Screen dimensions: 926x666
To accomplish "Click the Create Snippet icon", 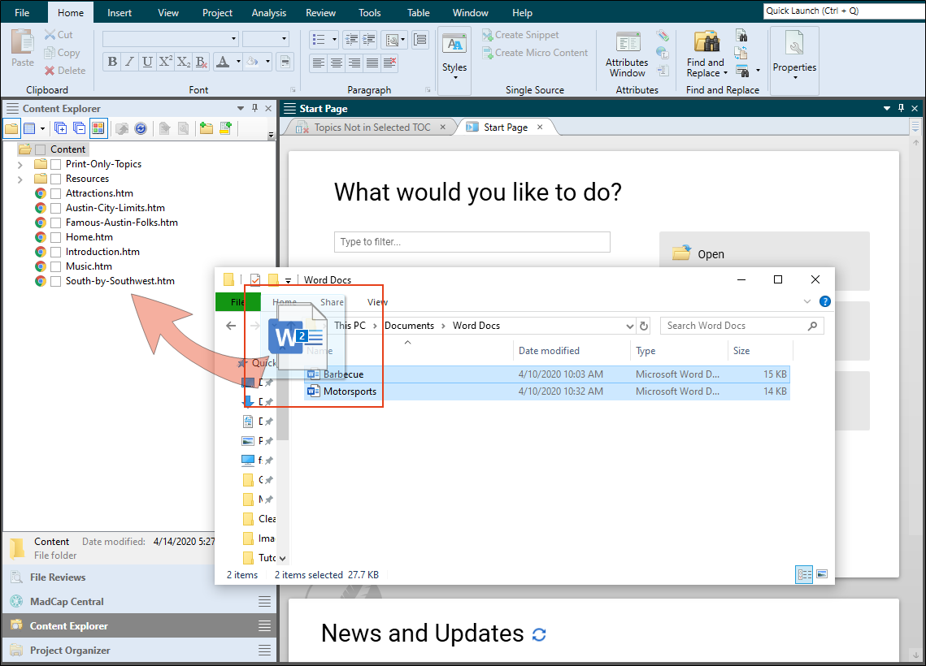I will tap(487, 35).
